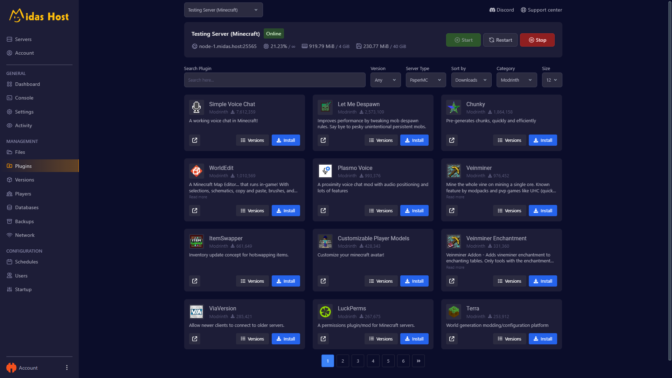This screenshot has width=672, height=378.
Task: Install Simple Voice Chat plugin
Action: pos(286,140)
